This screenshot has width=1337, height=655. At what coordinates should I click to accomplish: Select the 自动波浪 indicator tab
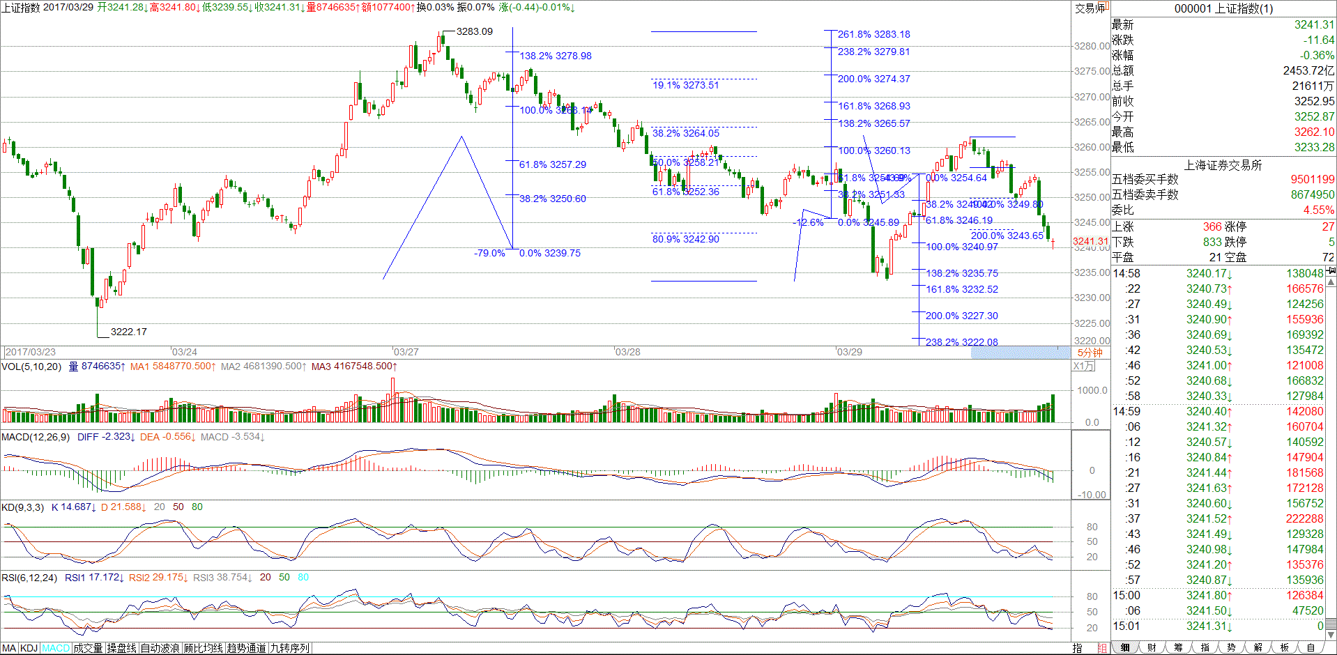[x=160, y=648]
